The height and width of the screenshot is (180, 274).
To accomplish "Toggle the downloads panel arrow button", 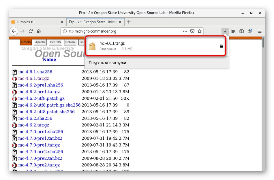I will coord(225,31).
